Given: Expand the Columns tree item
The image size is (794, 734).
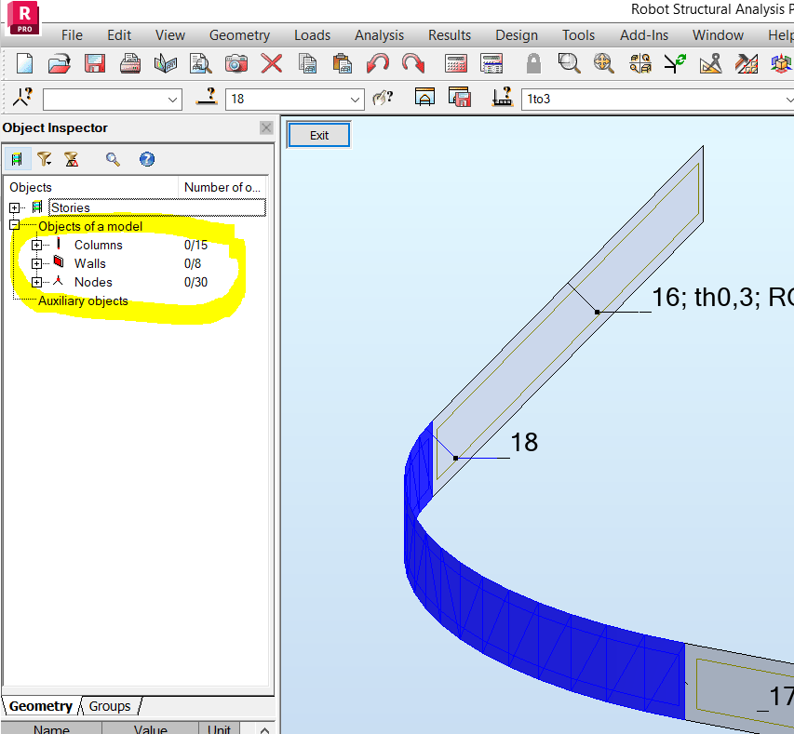Looking at the screenshot, I should tap(36, 246).
